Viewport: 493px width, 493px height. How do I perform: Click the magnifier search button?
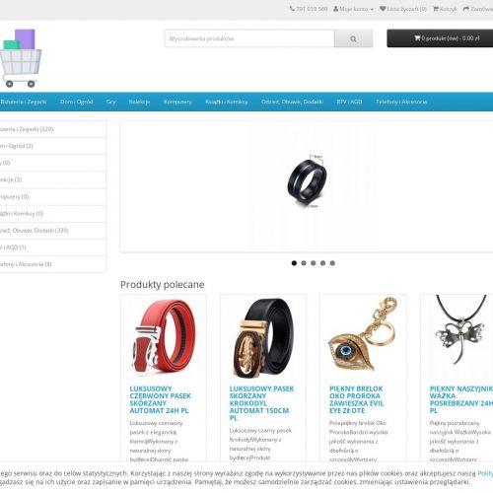(x=353, y=38)
